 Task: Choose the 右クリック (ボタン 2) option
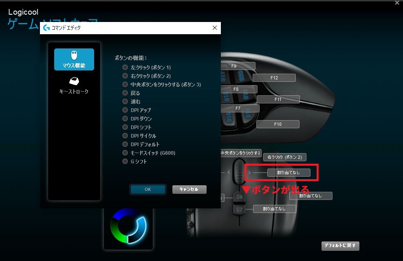(125, 76)
